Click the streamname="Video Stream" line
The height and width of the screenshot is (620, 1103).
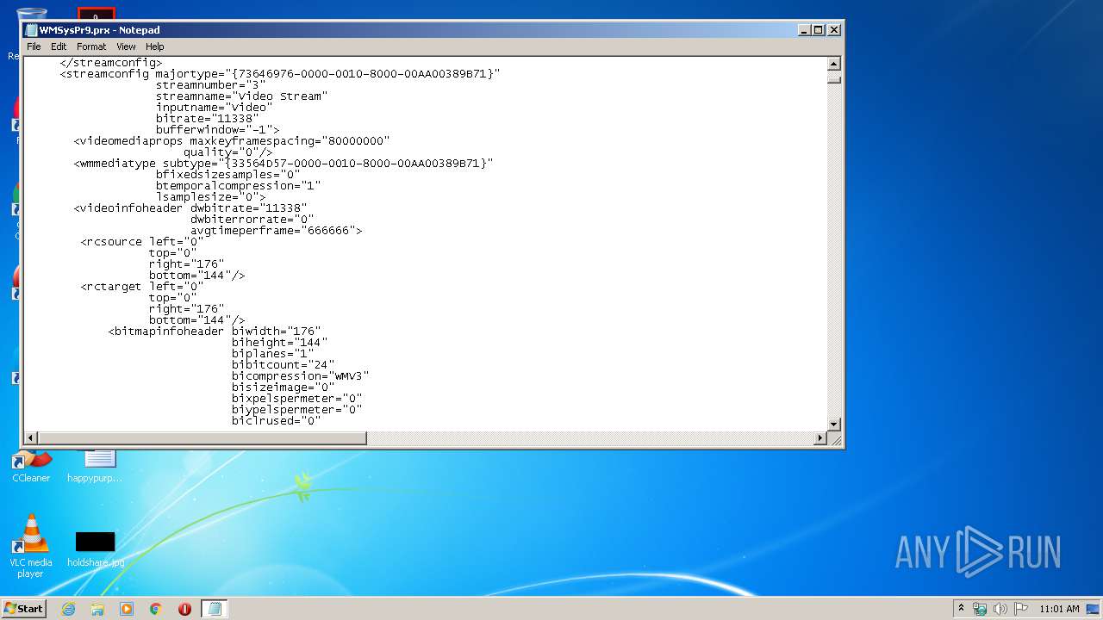click(x=241, y=96)
